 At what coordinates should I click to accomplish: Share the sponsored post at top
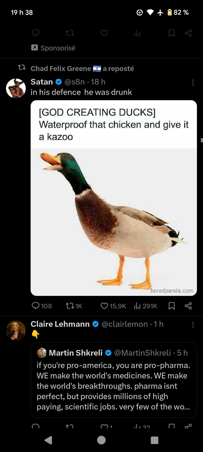pyautogui.click(x=188, y=33)
